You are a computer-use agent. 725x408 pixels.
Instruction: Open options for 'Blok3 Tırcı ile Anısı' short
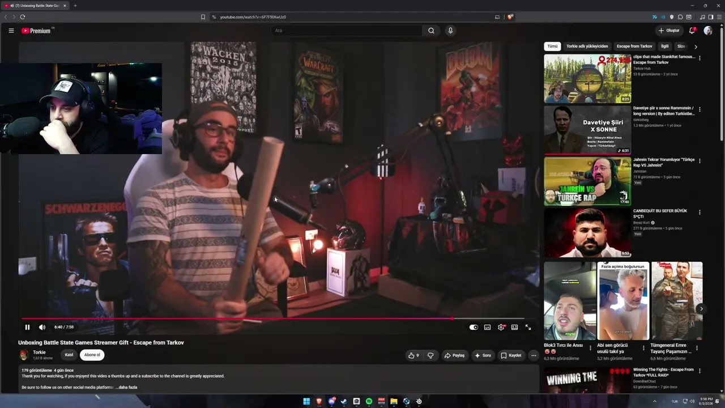590,348
